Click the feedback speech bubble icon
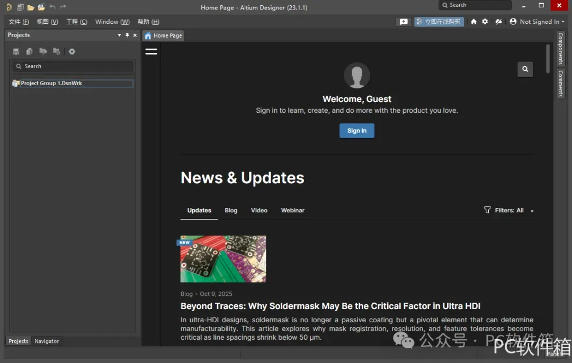 tap(404, 22)
